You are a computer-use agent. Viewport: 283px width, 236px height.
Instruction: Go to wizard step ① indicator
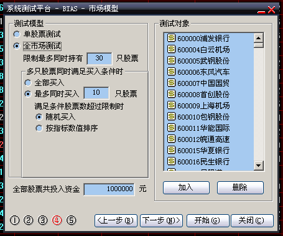point(14,220)
